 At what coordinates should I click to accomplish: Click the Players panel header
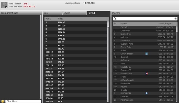click(145, 13)
